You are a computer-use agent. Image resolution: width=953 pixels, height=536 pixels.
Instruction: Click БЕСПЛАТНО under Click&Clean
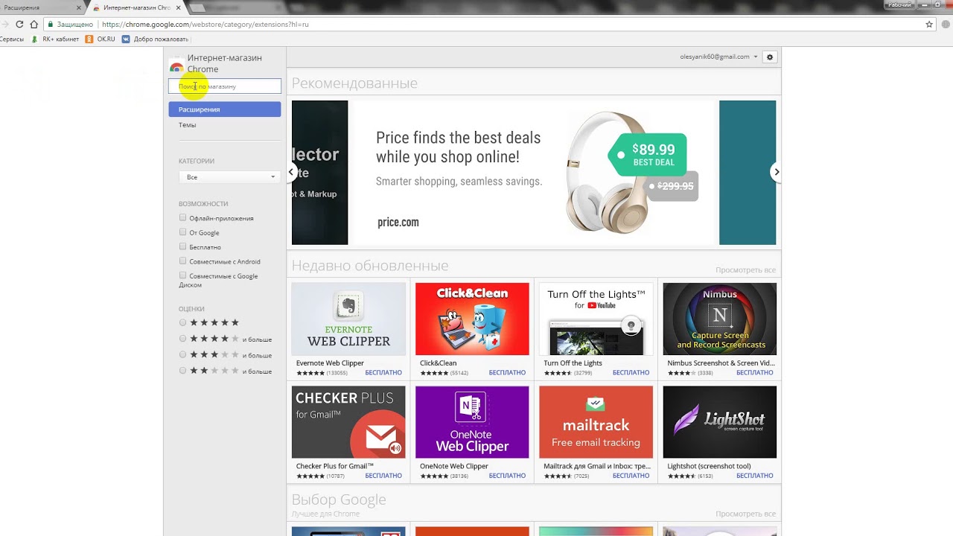pos(507,372)
